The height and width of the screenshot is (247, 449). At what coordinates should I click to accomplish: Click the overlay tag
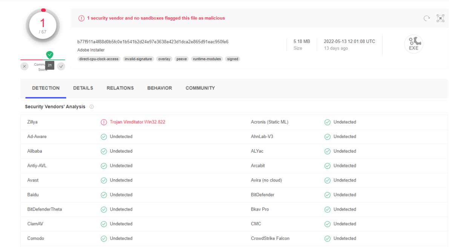pos(164,59)
